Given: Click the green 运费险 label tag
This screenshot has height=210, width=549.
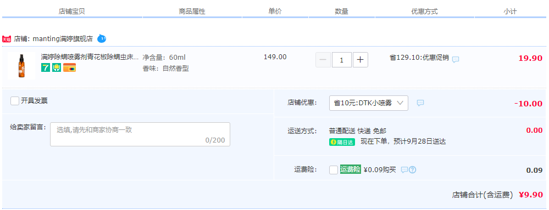Looking at the screenshot, I should [x=351, y=170].
